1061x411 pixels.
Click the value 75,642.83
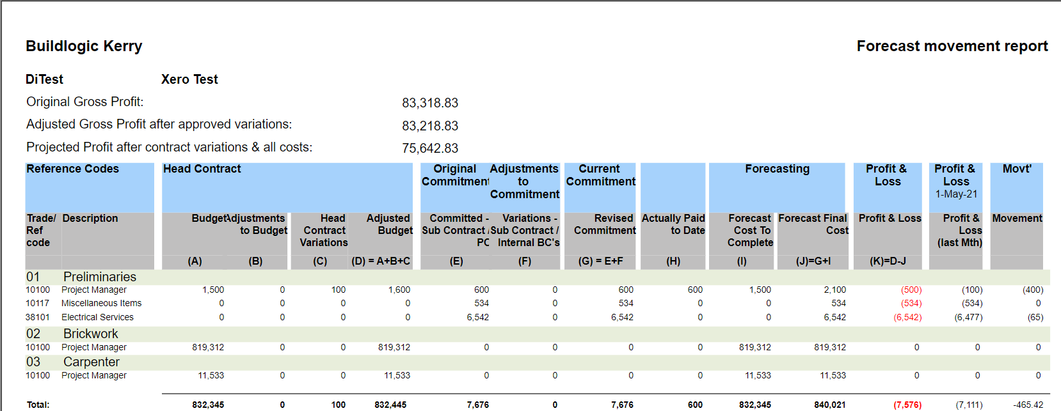coord(430,148)
